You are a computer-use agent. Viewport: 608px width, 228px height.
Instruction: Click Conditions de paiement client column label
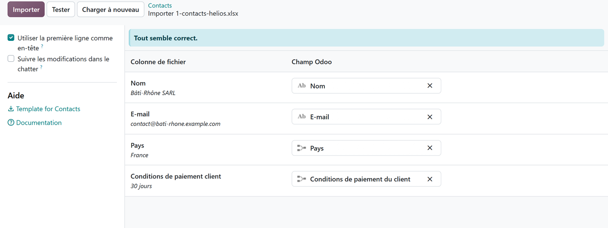[176, 176]
